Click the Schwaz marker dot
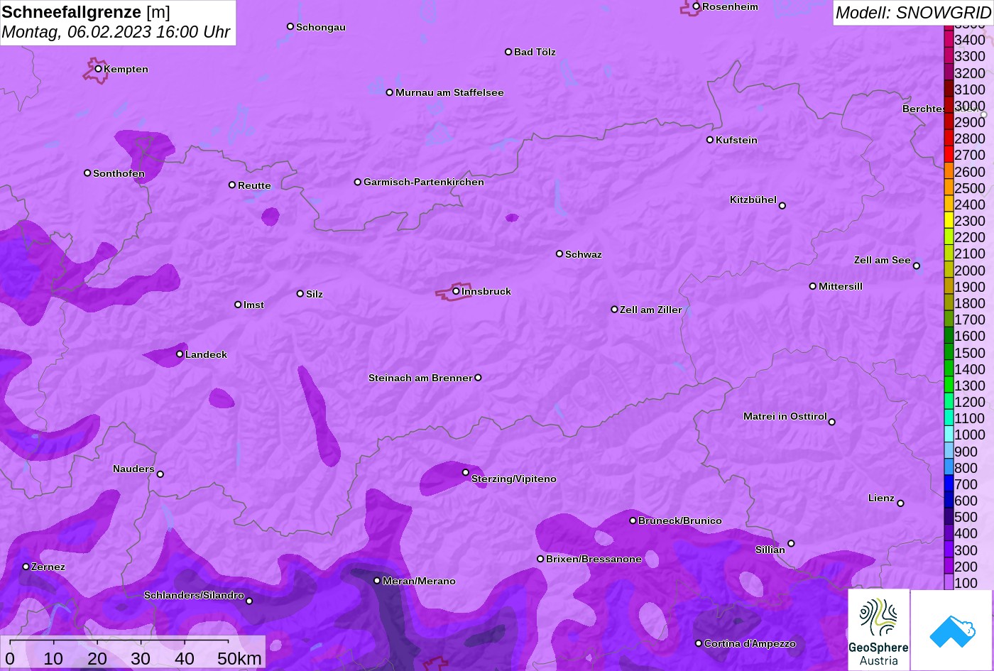Image resolution: width=994 pixels, height=671 pixels. pyautogui.click(x=559, y=253)
